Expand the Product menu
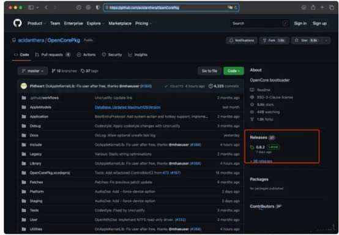 (x=37, y=23)
